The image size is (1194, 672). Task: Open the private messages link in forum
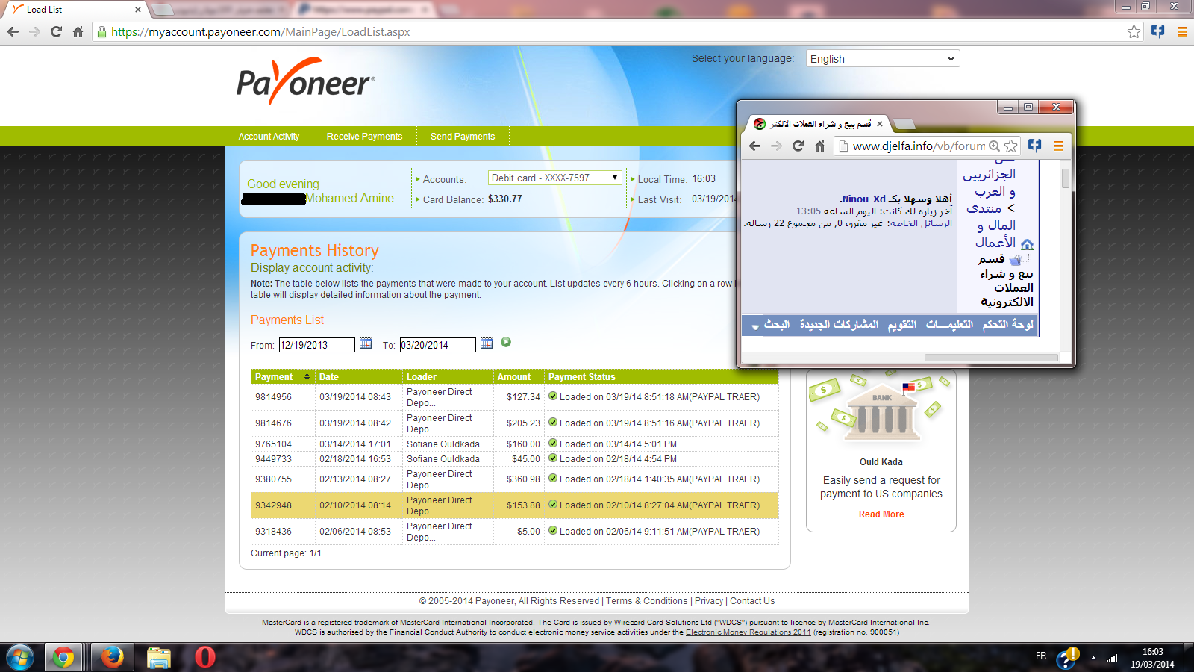point(921,223)
